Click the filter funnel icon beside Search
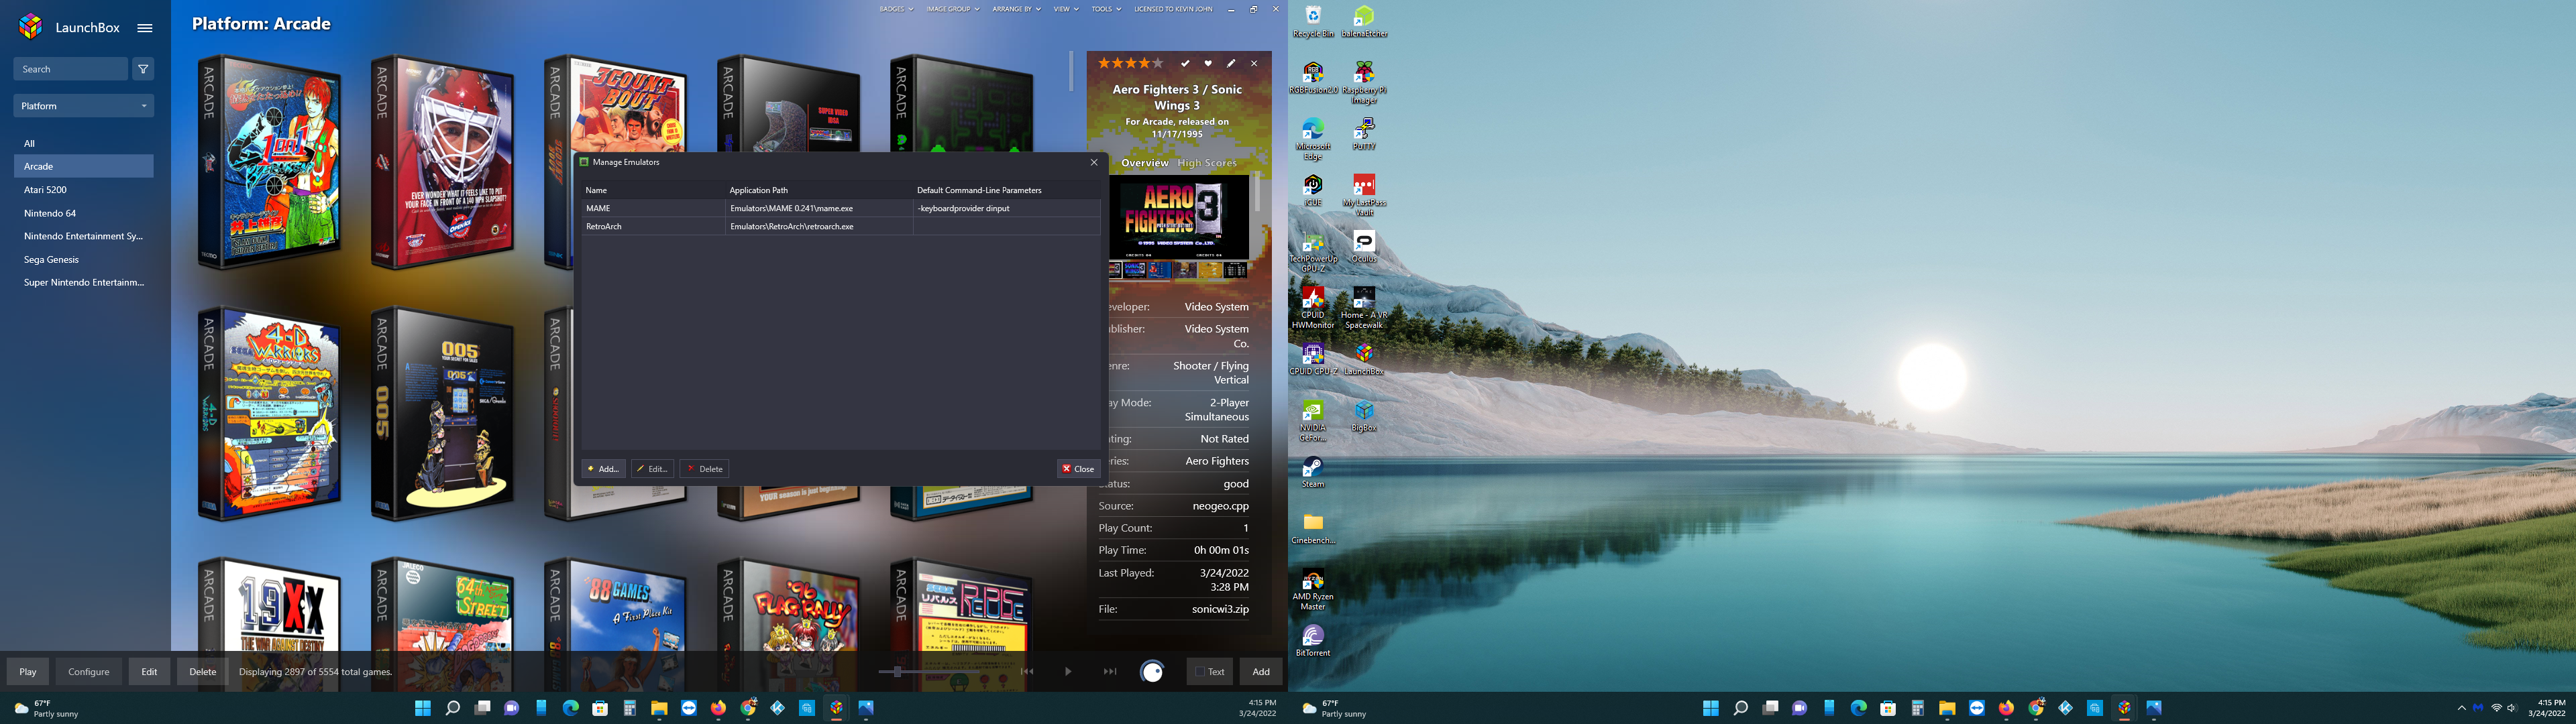Image resolution: width=2576 pixels, height=724 pixels. coord(143,69)
